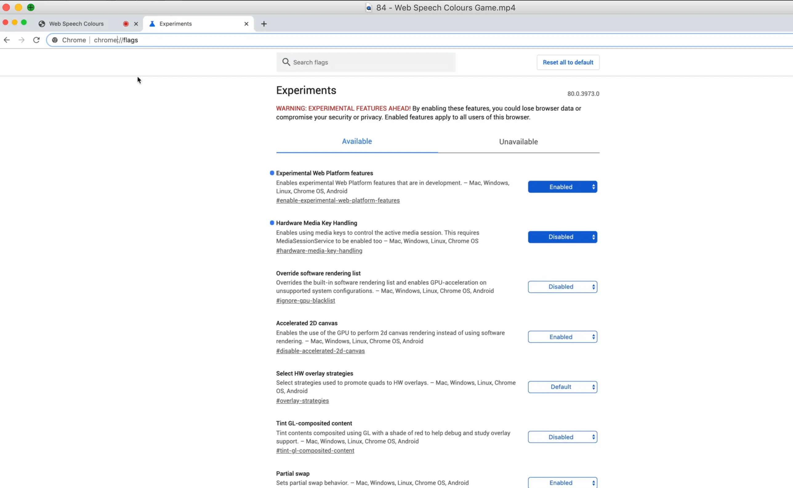Click the browser back arrow

7,40
